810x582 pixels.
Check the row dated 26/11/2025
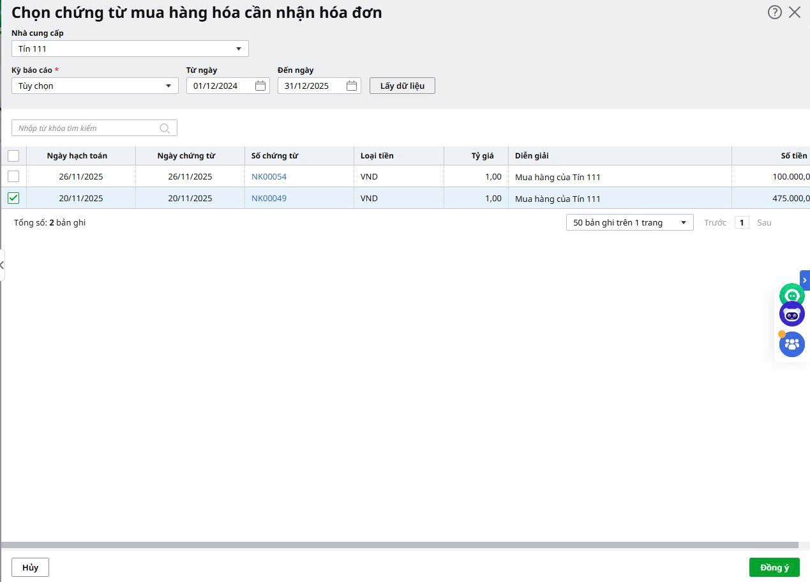pos(13,176)
